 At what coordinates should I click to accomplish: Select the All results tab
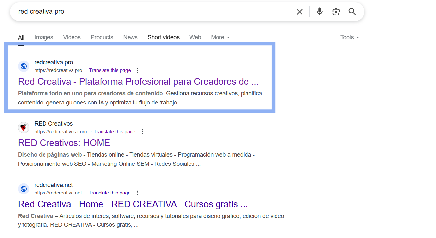tap(21, 38)
